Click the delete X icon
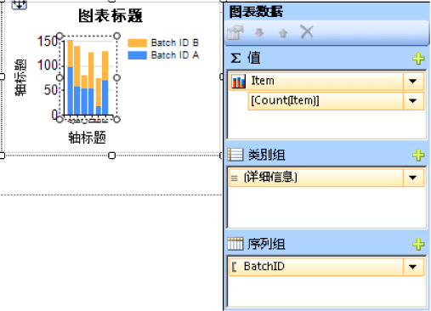This screenshot has width=431, height=311. pyautogui.click(x=307, y=31)
